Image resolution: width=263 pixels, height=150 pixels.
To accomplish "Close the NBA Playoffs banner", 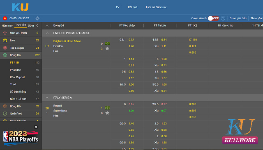I will [36, 127].
